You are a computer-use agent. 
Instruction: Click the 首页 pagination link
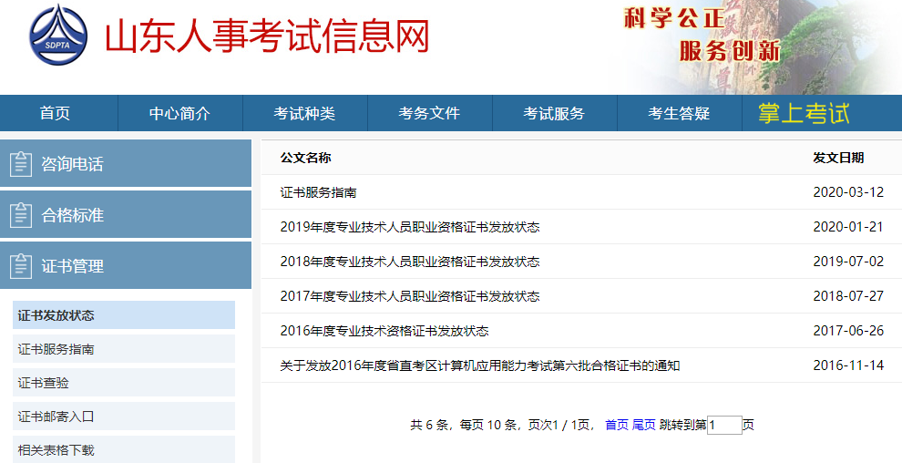point(617,425)
